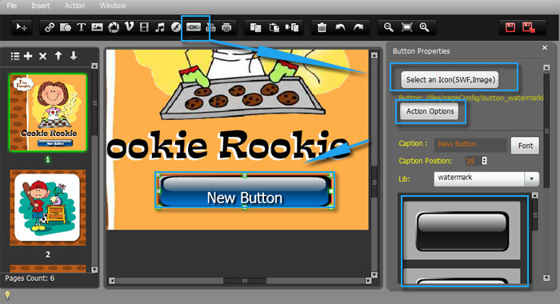Select page 2 thumbnail with baseball boy
Screen dimensions: 560x304
coord(48,207)
